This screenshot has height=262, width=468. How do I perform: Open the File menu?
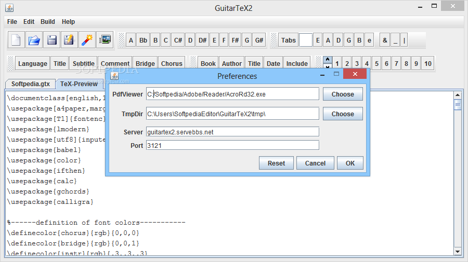(x=12, y=22)
